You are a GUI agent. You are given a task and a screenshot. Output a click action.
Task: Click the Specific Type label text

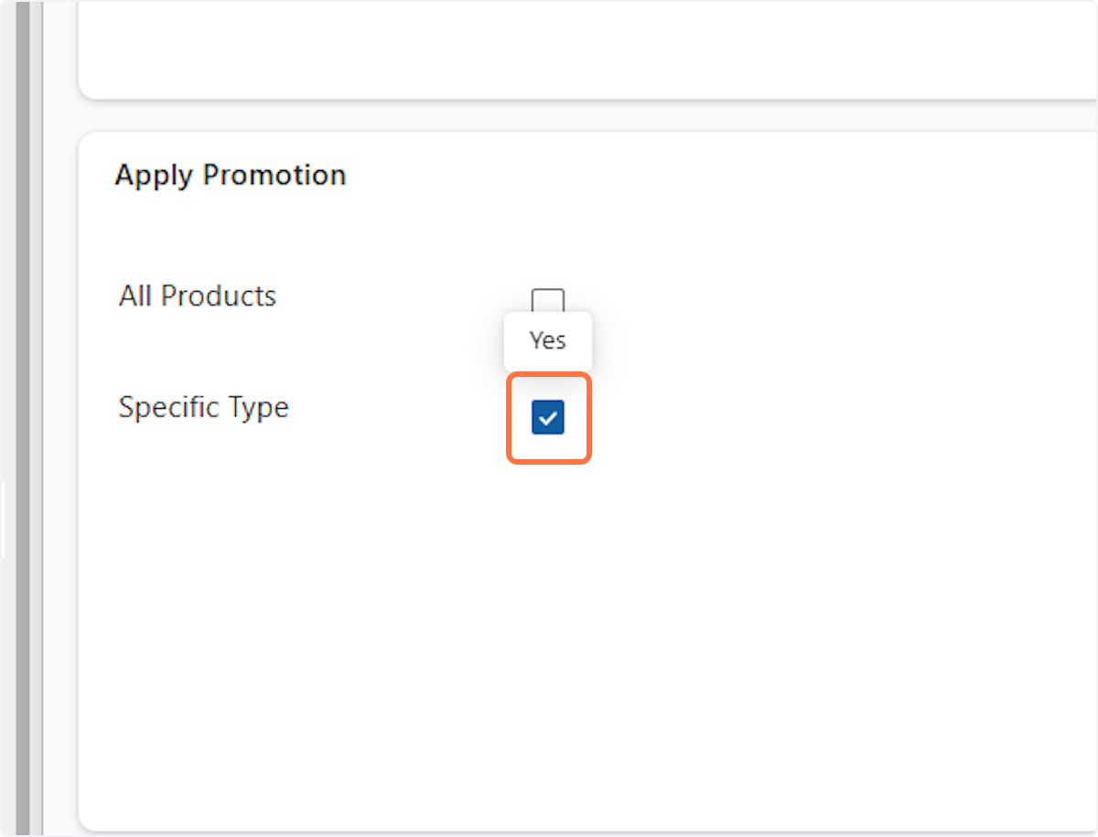(204, 407)
